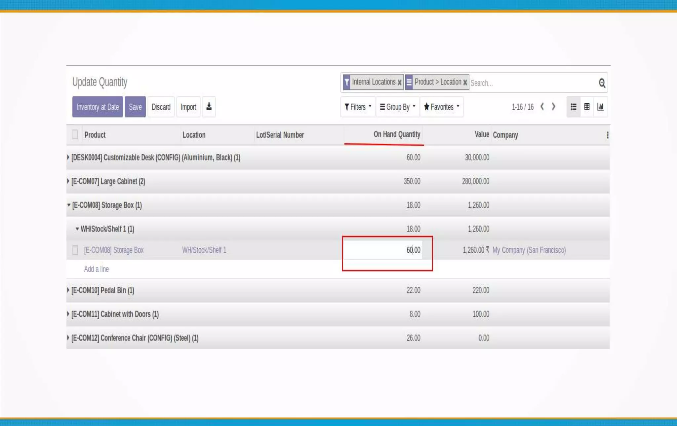Open the Filters dropdown

[358, 107]
